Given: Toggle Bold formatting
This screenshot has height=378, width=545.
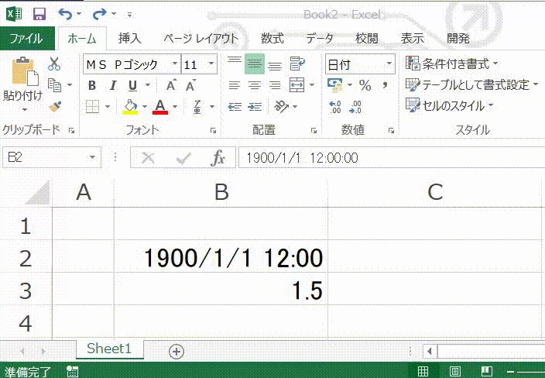Looking at the screenshot, I should pos(92,85).
